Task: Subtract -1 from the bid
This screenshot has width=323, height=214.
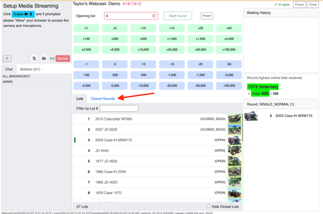Action: coord(86,64)
